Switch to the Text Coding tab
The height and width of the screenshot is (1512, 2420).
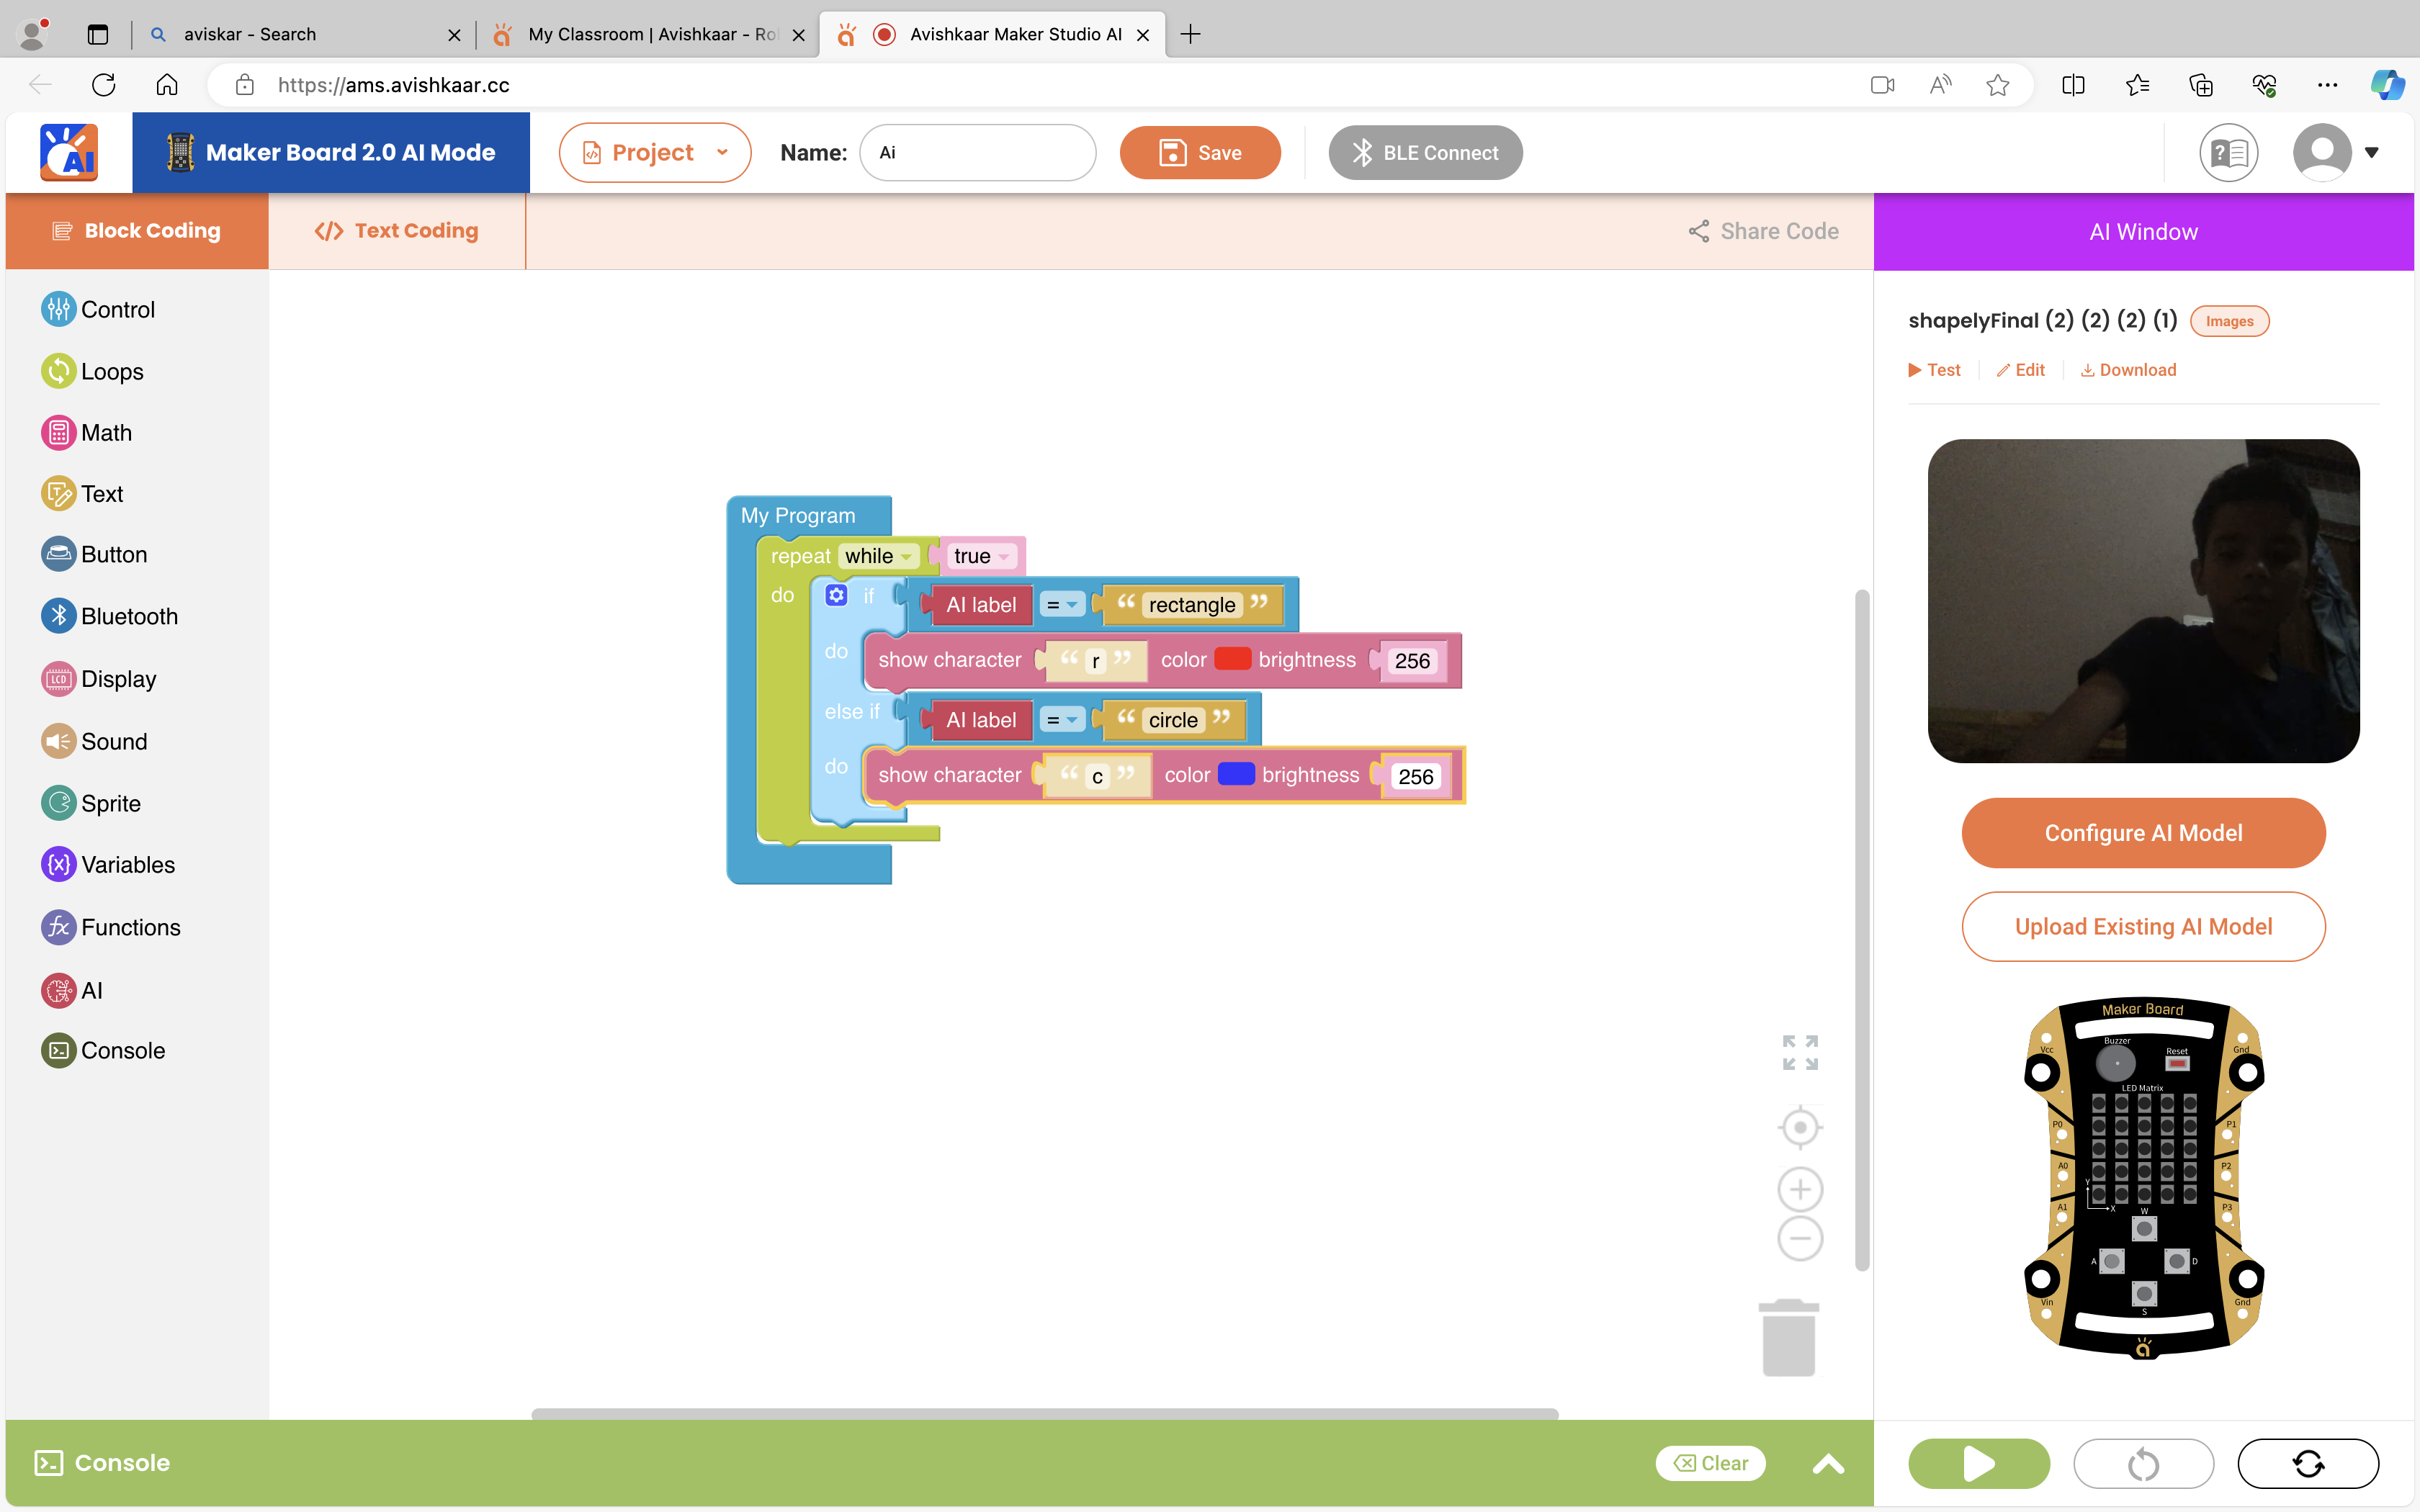pyautogui.click(x=397, y=231)
